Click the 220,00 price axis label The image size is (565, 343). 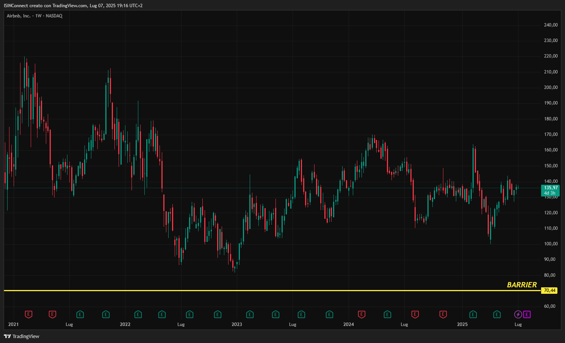[x=551, y=56]
